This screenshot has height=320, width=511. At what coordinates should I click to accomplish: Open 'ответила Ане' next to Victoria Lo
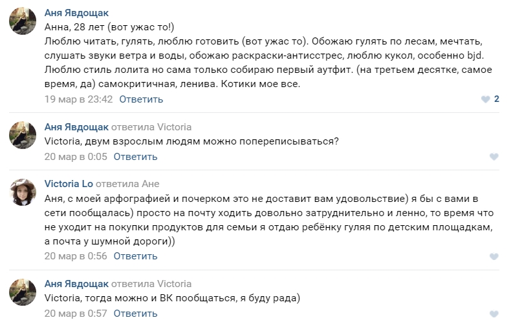point(127,184)
